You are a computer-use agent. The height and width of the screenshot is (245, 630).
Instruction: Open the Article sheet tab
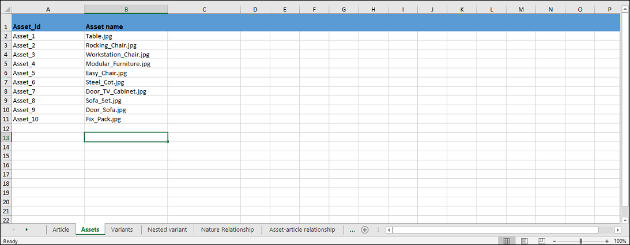(x=61, y=229)
